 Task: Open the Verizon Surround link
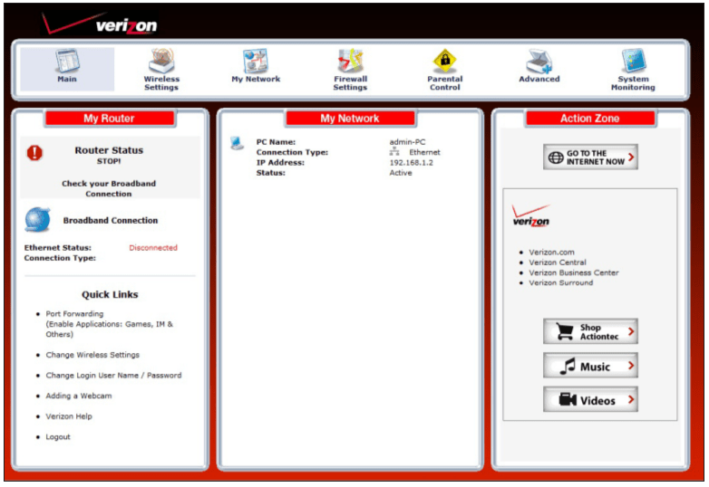[x=561, y=282]
